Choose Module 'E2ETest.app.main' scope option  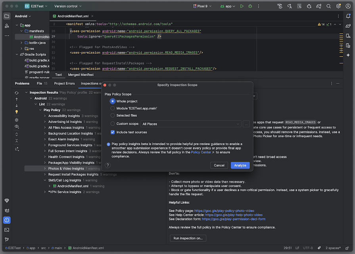click(134, 108)
